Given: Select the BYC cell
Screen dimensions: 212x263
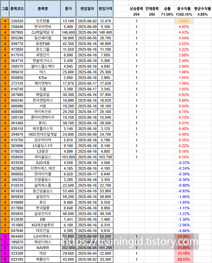Looking at the screenshot, I should pos(43,123).
